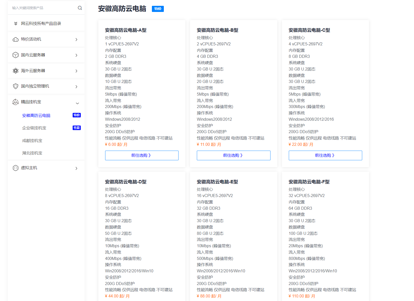
Task: Click 100 GB U.2固态 data disk value
Action: point(303,234)
